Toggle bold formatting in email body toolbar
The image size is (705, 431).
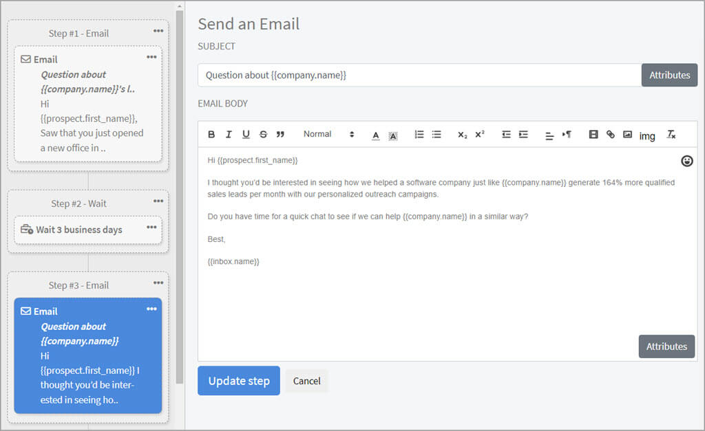click(x=211, y=135)
